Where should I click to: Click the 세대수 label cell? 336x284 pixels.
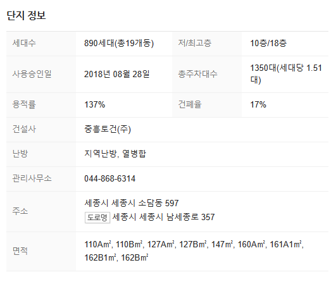point(41,44)
